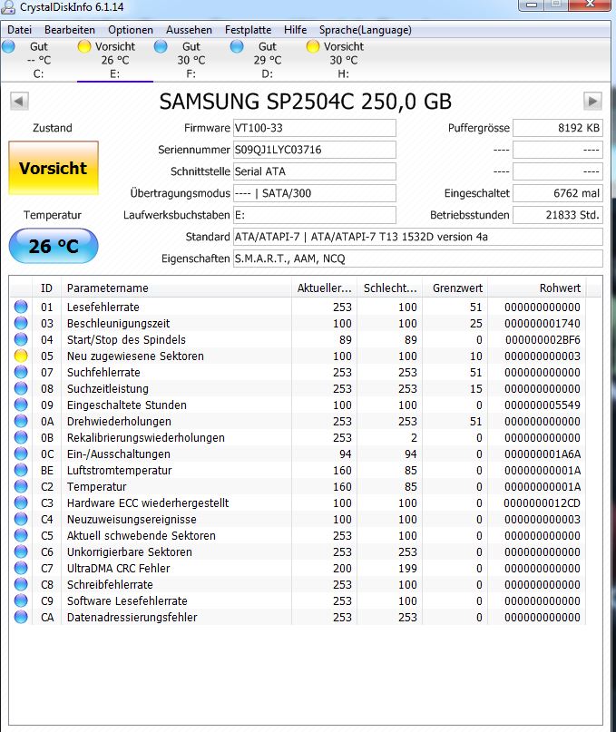Image resolution: width=616 pixels, height=732 pixels.
Task: Click the ID column header
Action: tap(46, 288)
